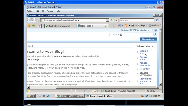
Task: Click the SharePoint help icon
Action: (156, 30)
